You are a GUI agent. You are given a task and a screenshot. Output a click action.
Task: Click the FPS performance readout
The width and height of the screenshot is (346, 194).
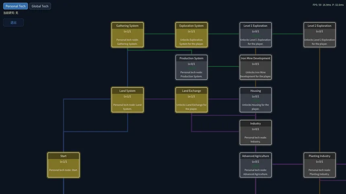click(328, 5)
